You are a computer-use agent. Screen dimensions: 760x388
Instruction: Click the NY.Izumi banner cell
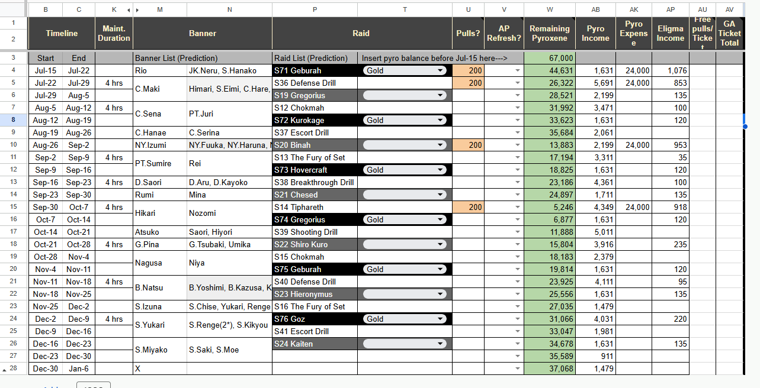[160, 145]
